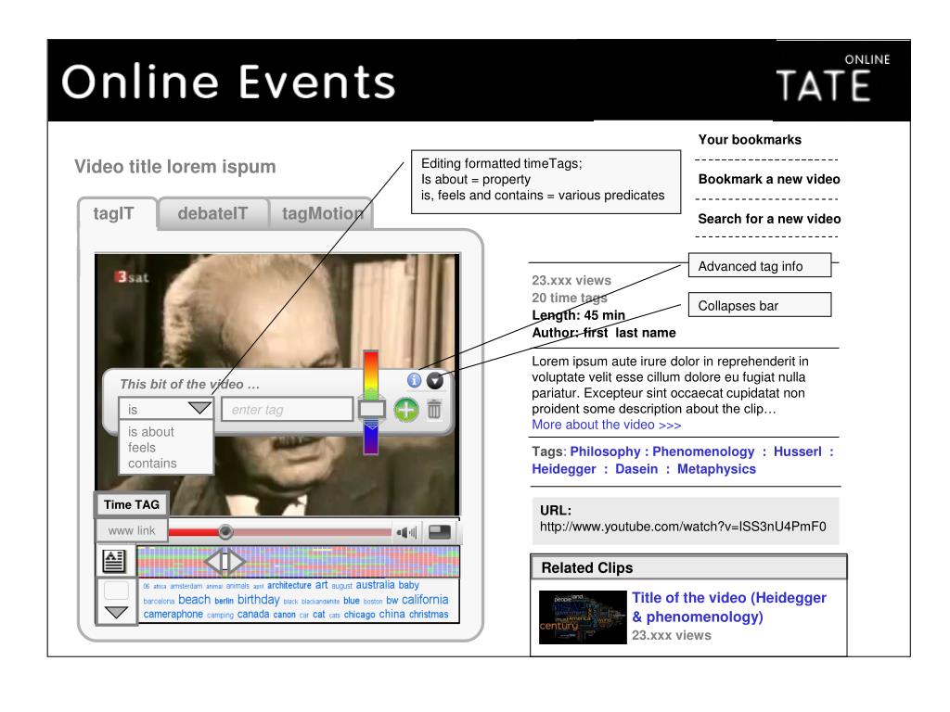Mute the video with speaker icon
950x712 pixels.
pyautogui.click(x=406, y=533)
